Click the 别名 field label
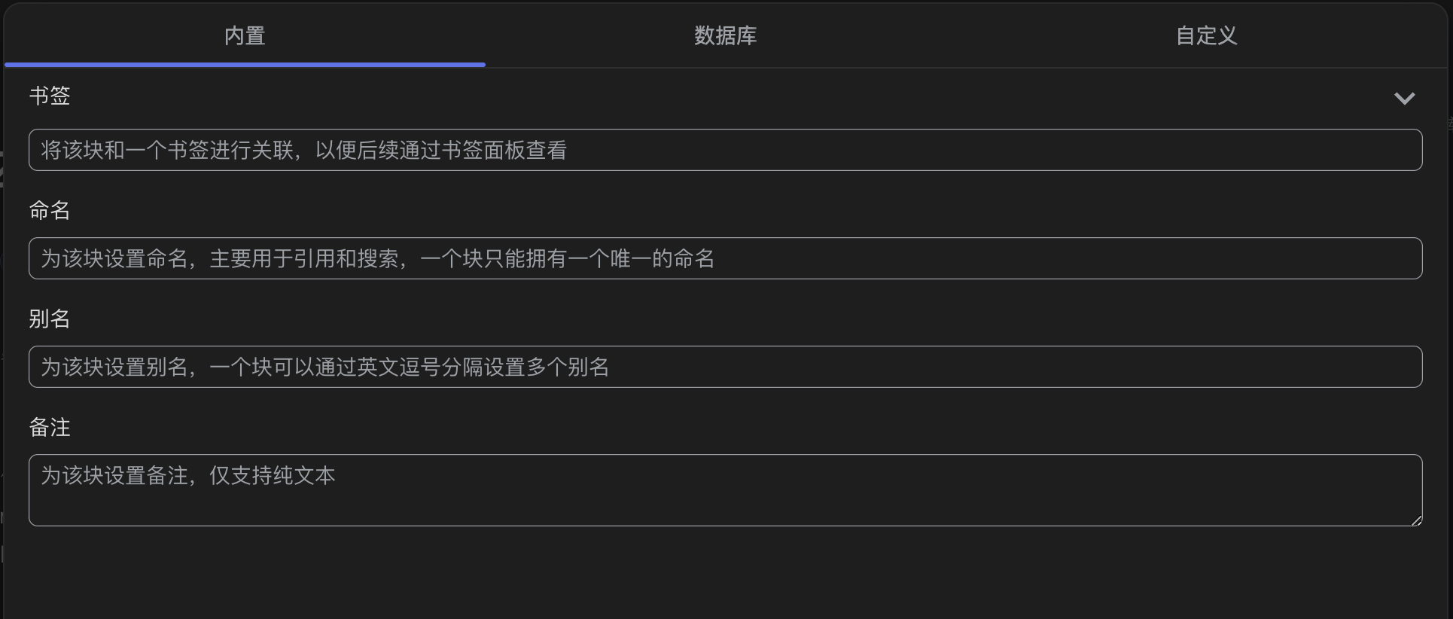This screenshot has width=1453, height=619. click(50, 319)
